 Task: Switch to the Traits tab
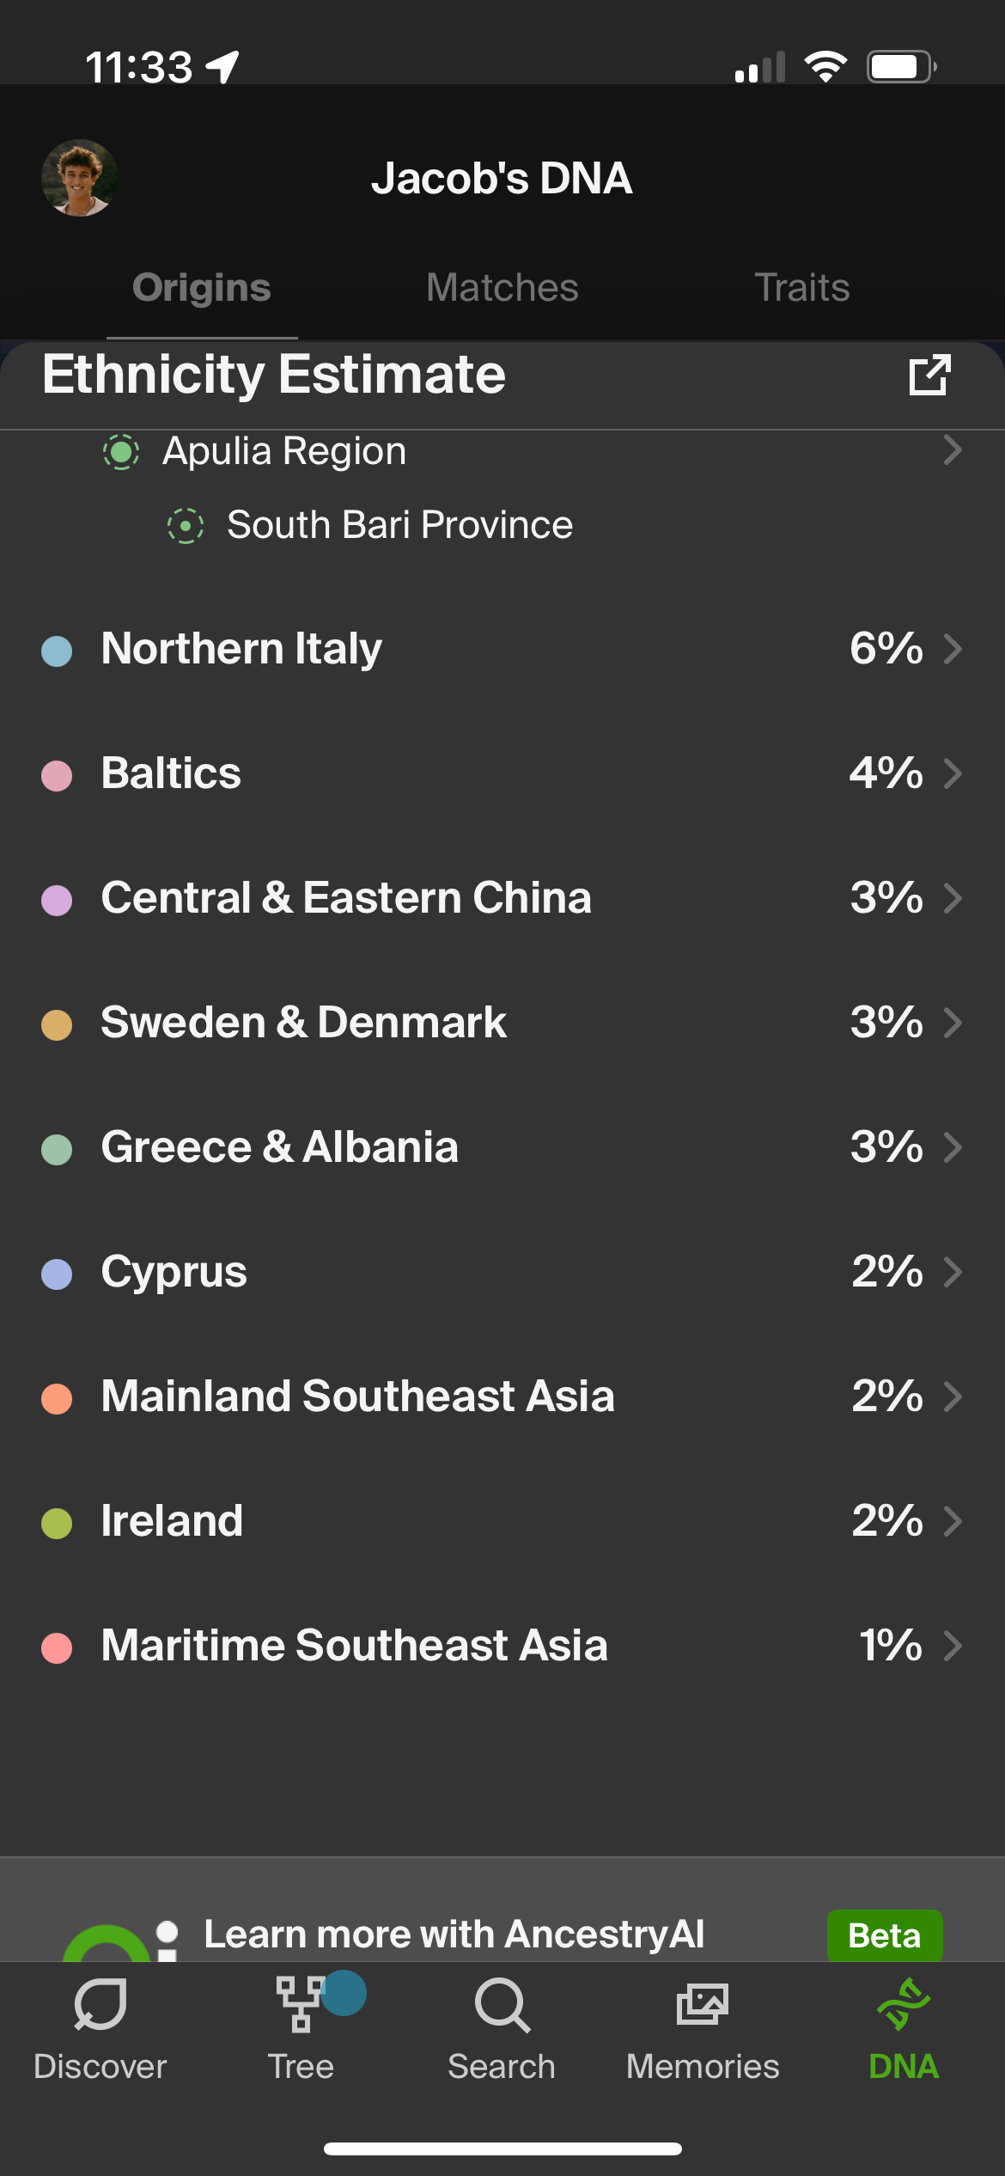click(x=802, y=288)
